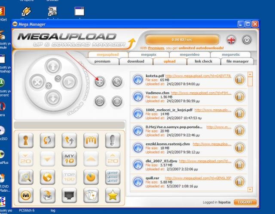This screenshot has width=275, height=214.
Task: Click the single down triangle button
Action: click(48, 159)
